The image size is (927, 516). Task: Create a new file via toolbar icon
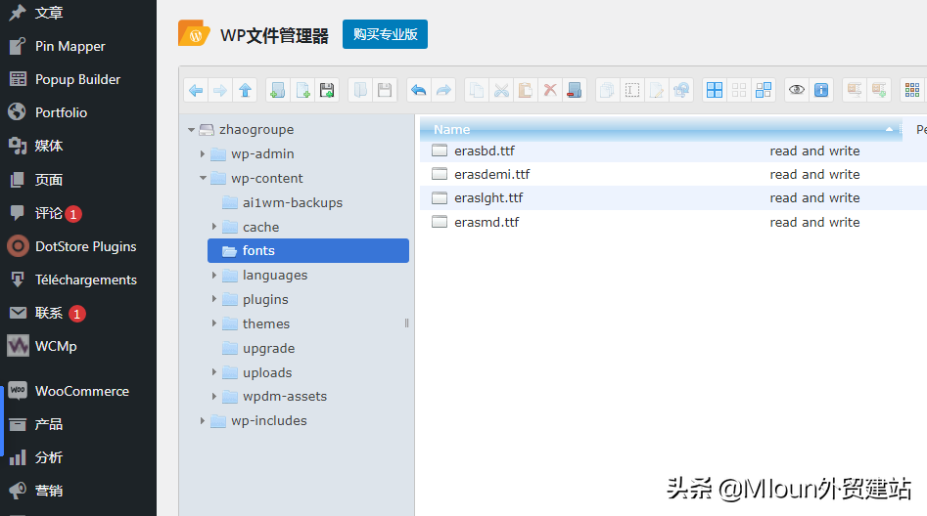[x=302, y=90]
